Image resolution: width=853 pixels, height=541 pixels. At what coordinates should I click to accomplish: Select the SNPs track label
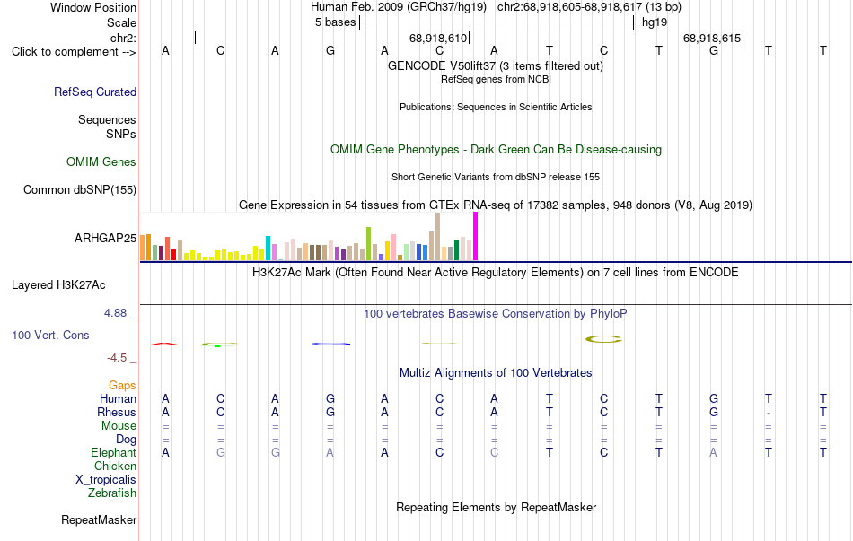[x=121, y=134]
